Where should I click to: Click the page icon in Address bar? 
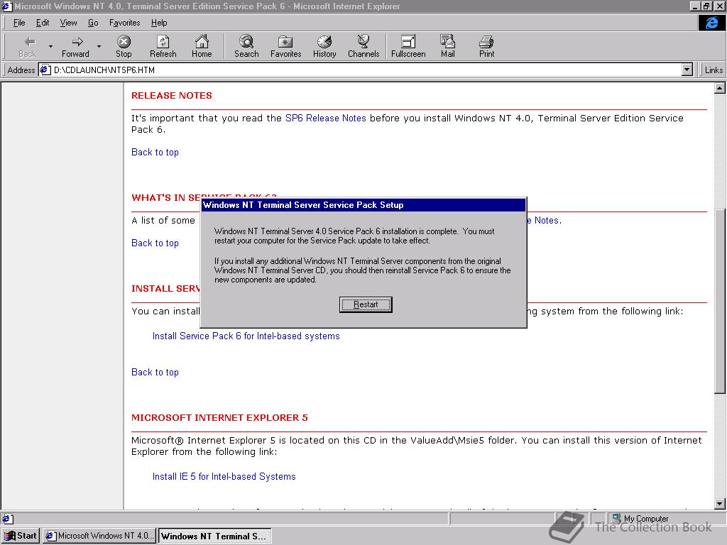(x=45, y=70)
